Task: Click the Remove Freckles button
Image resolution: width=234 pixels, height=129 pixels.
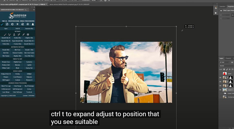Action: tap(17, 53)
